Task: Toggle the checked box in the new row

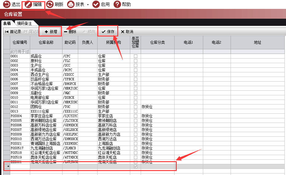Action: point(135,166)
